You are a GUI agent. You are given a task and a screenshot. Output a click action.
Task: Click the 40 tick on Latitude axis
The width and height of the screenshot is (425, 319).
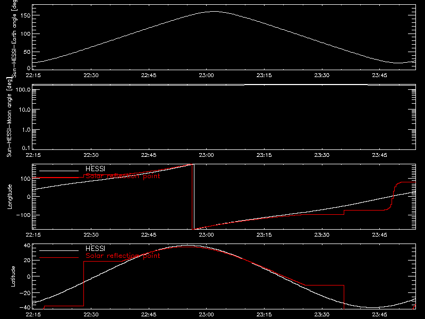tap(27, 246)
